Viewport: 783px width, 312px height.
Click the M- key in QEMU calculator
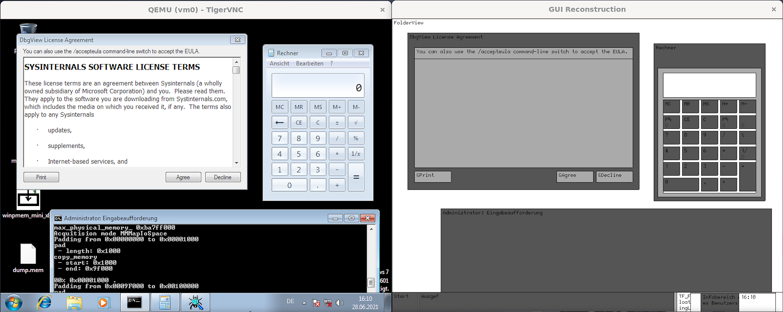356,107
